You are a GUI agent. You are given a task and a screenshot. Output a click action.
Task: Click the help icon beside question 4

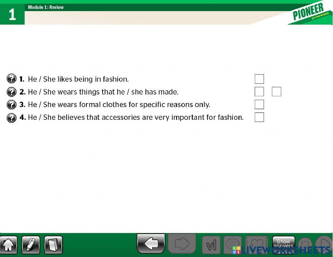click(12, 118)
